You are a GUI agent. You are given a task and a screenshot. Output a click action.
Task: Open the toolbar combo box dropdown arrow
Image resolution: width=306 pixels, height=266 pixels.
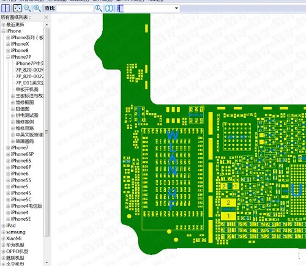point(176,9)
